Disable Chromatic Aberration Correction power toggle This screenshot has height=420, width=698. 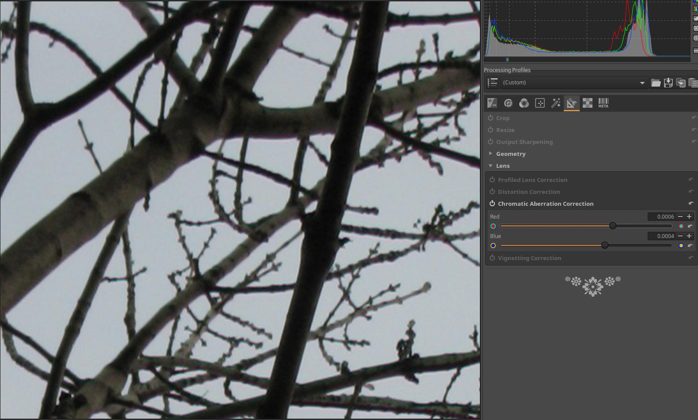point(492,204)
